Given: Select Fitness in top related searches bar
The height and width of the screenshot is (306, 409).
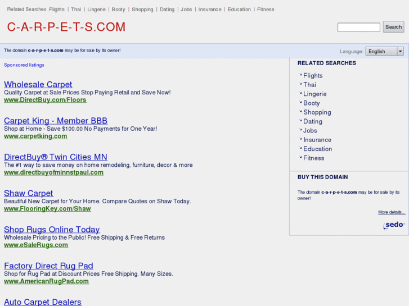Looking at the screenshot, I should pyautogui.click(x=266, y=10).
